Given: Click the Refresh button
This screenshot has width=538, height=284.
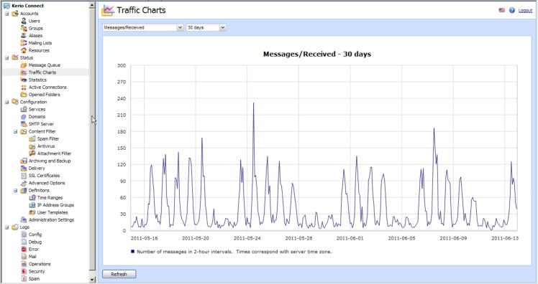Looking at the screenshot, I should pyautogui.click(x=119, y=274).
